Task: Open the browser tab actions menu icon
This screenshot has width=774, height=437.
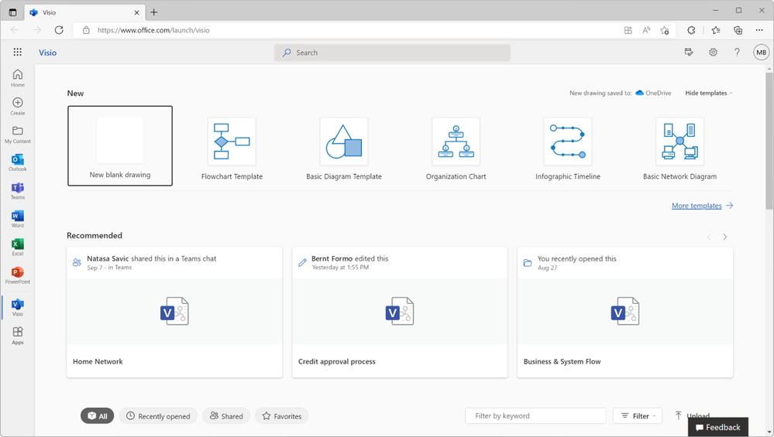Action: click(13, 12)
